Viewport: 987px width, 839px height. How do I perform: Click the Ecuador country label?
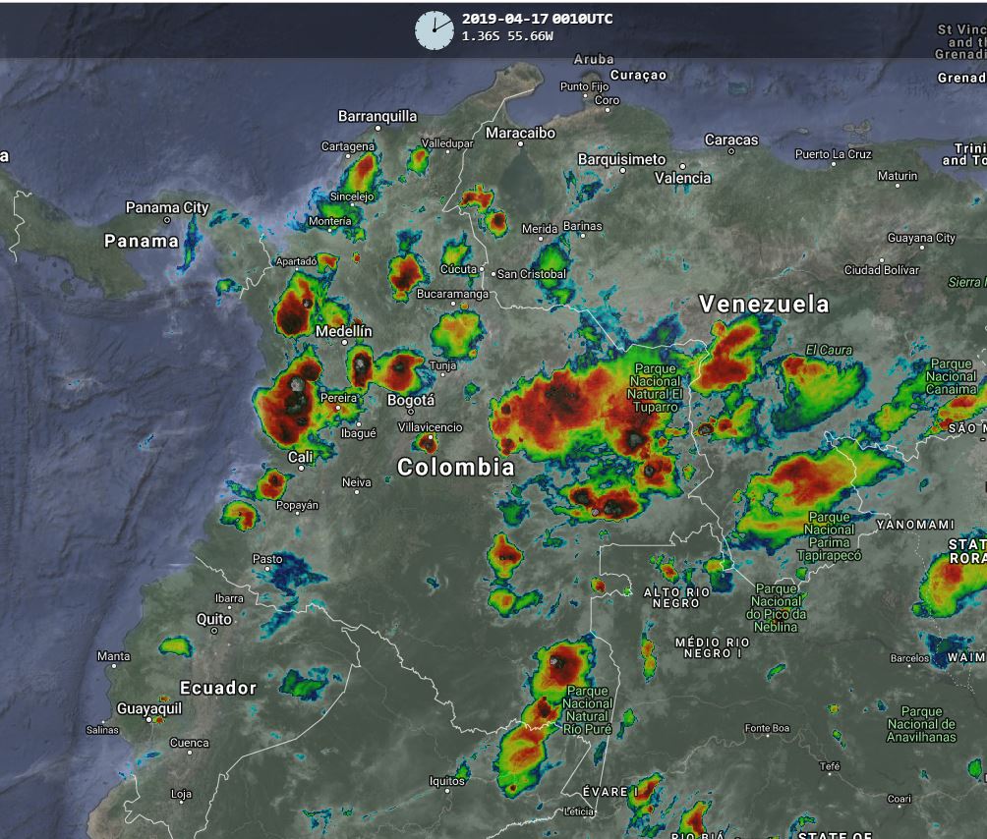217,688
